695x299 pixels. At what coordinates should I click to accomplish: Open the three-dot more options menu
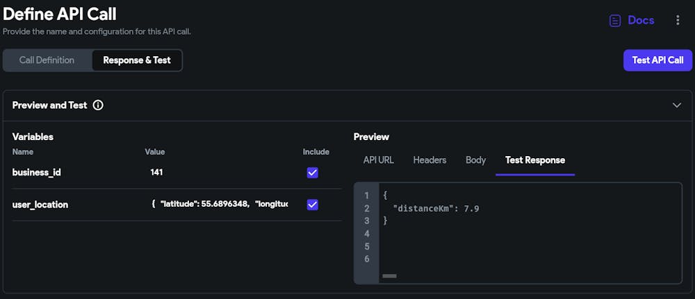[678, 21]
